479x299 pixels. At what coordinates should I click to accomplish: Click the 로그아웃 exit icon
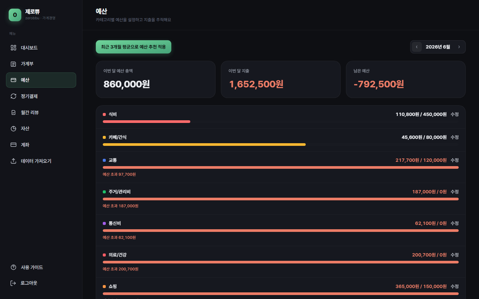pos(13,283)
